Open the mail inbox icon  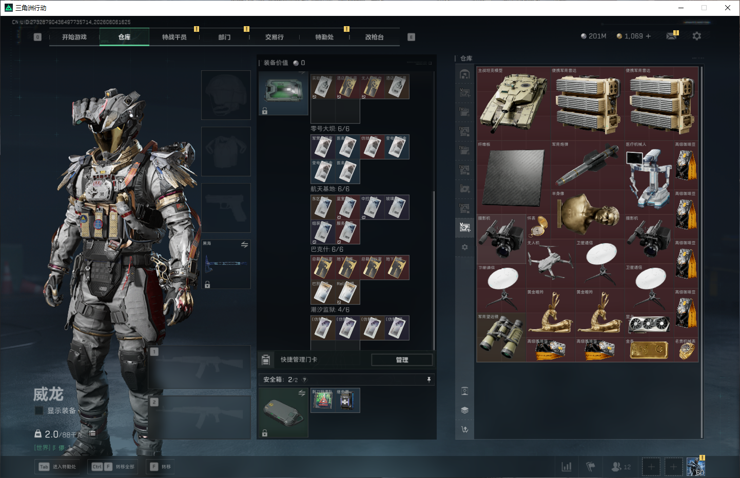(x=671, y=36)
